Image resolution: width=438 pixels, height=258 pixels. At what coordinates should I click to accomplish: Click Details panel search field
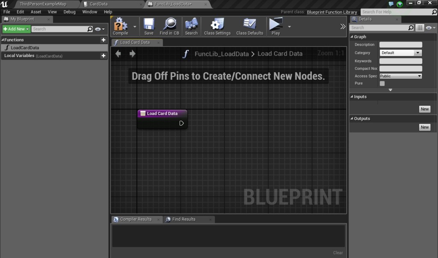click(x=380, y=28)
